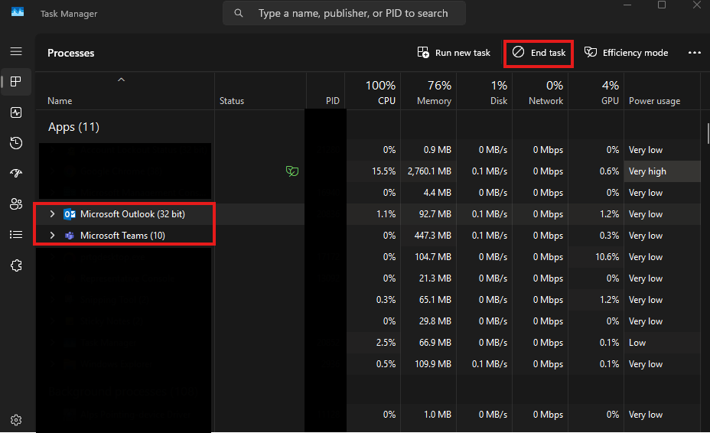Click Run new task button
Screen dimensions: 710x433
tap(454, 53)
